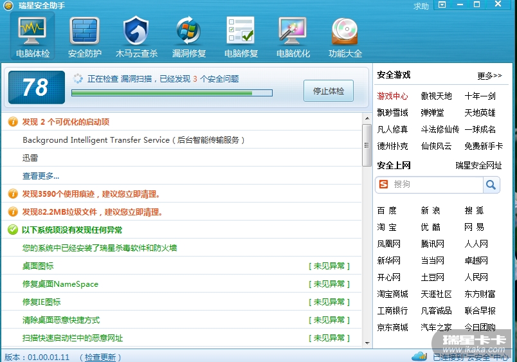
Task: Open 网易 site link
Action: (x=474, y=227)
